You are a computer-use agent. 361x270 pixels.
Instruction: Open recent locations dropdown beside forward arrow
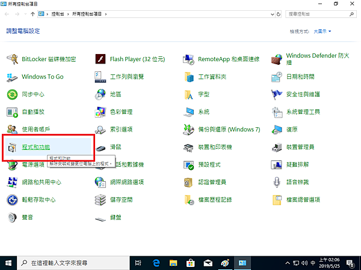click(x=25, y=14)
